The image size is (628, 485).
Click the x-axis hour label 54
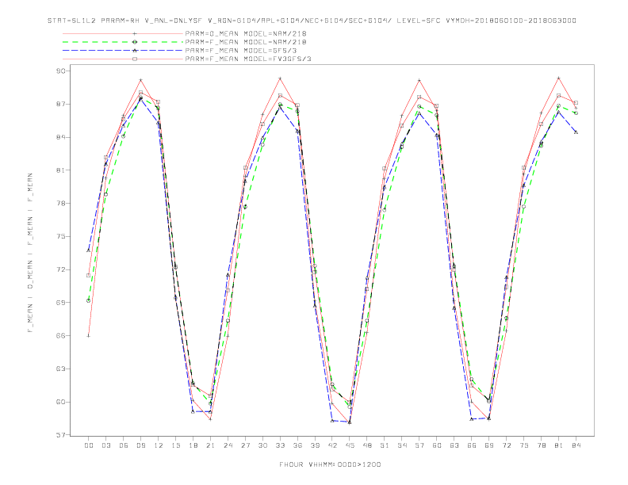[402, 445]
